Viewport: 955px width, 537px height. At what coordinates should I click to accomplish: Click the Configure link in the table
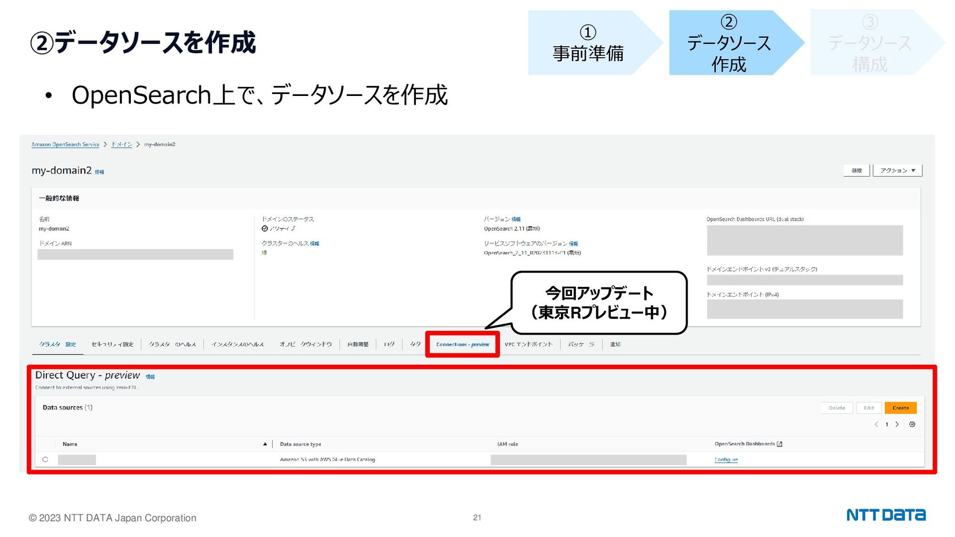pyautogui.click(x=726, y=459)
